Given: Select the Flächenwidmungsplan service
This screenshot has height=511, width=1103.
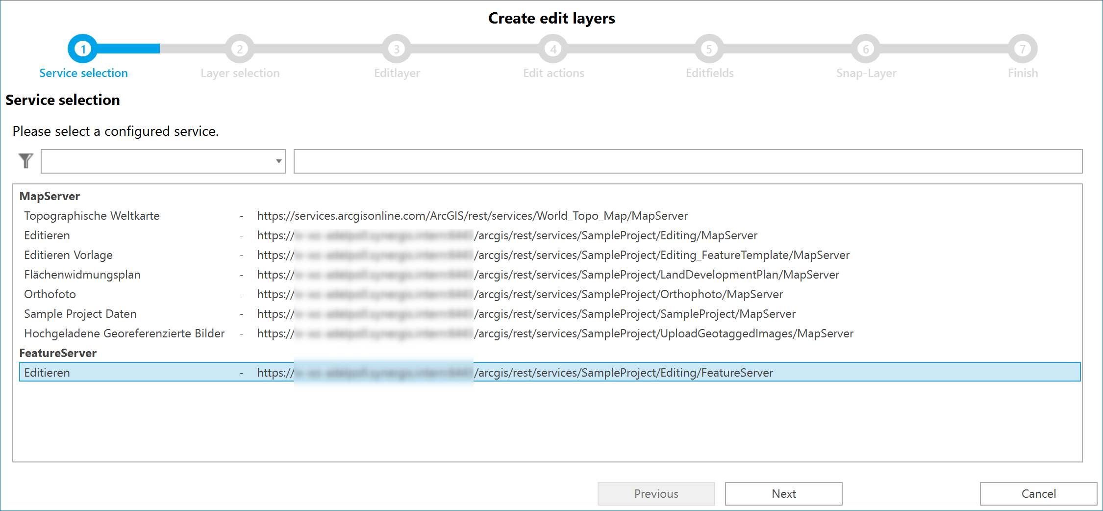Looking at the screenshot, I should pyautogui.click(x=82, y=274).
